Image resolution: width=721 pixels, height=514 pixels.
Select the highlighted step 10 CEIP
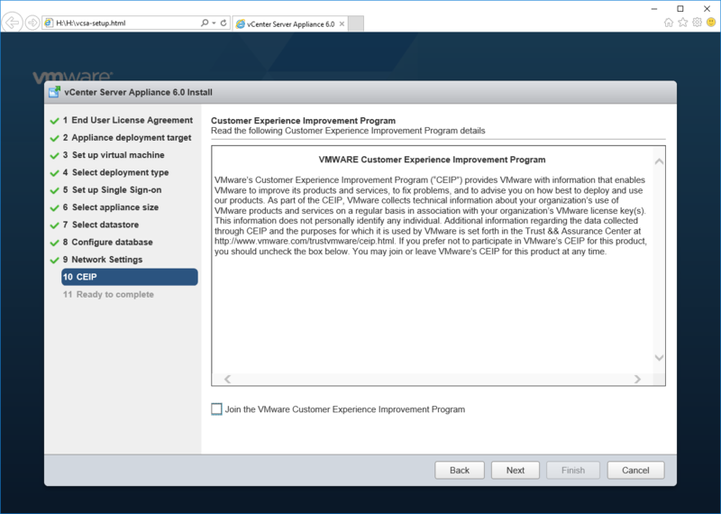[x=130, y=277]
